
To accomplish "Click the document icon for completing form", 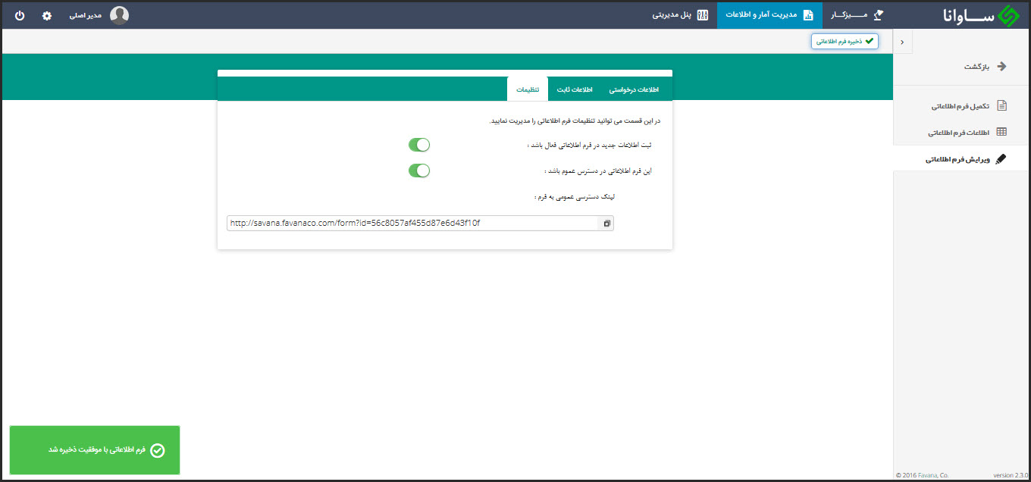I will pos(1001,105).
